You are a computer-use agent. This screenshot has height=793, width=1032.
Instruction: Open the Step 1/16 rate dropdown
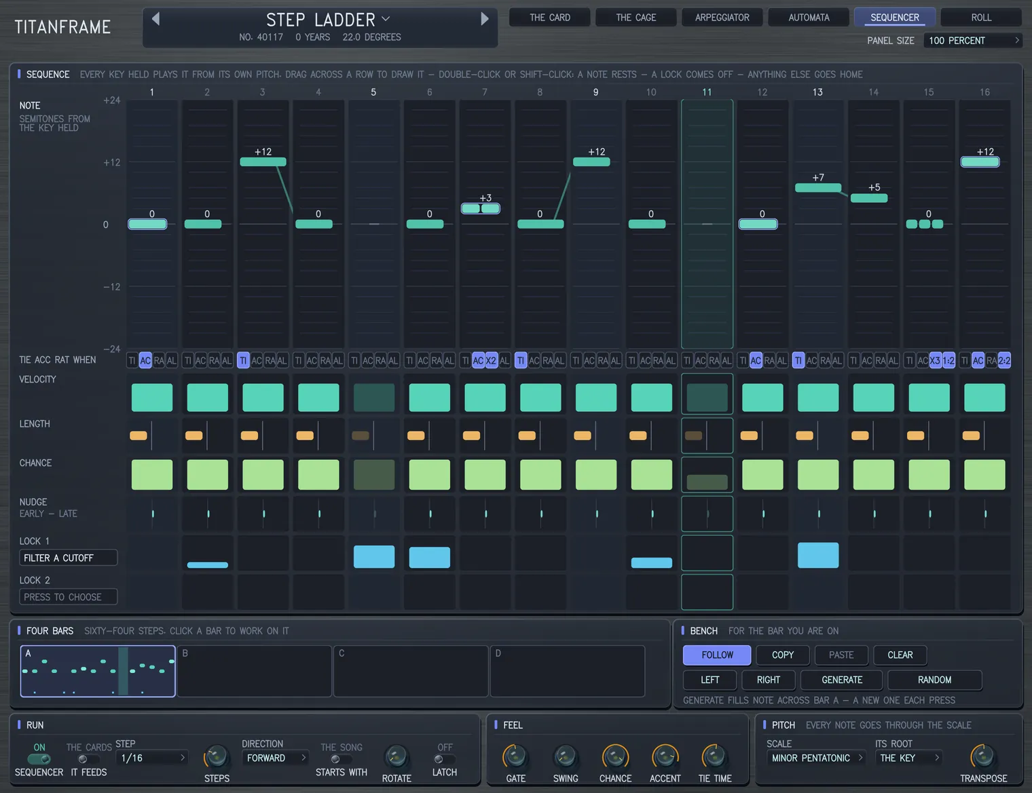click(152, 758)
